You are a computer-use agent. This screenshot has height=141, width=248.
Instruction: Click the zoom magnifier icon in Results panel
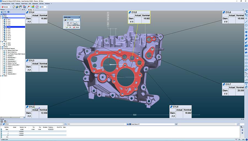(x=242, y=127)
